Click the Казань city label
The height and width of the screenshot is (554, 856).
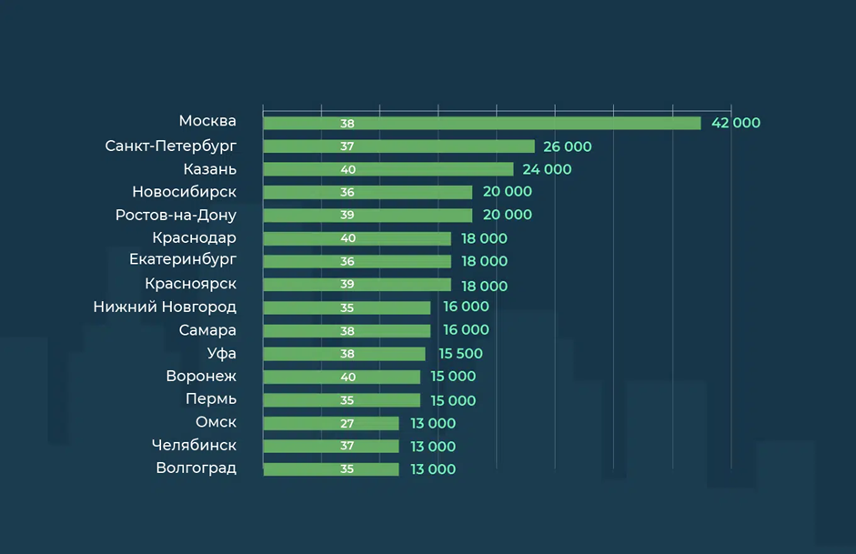tap(210, 169)
